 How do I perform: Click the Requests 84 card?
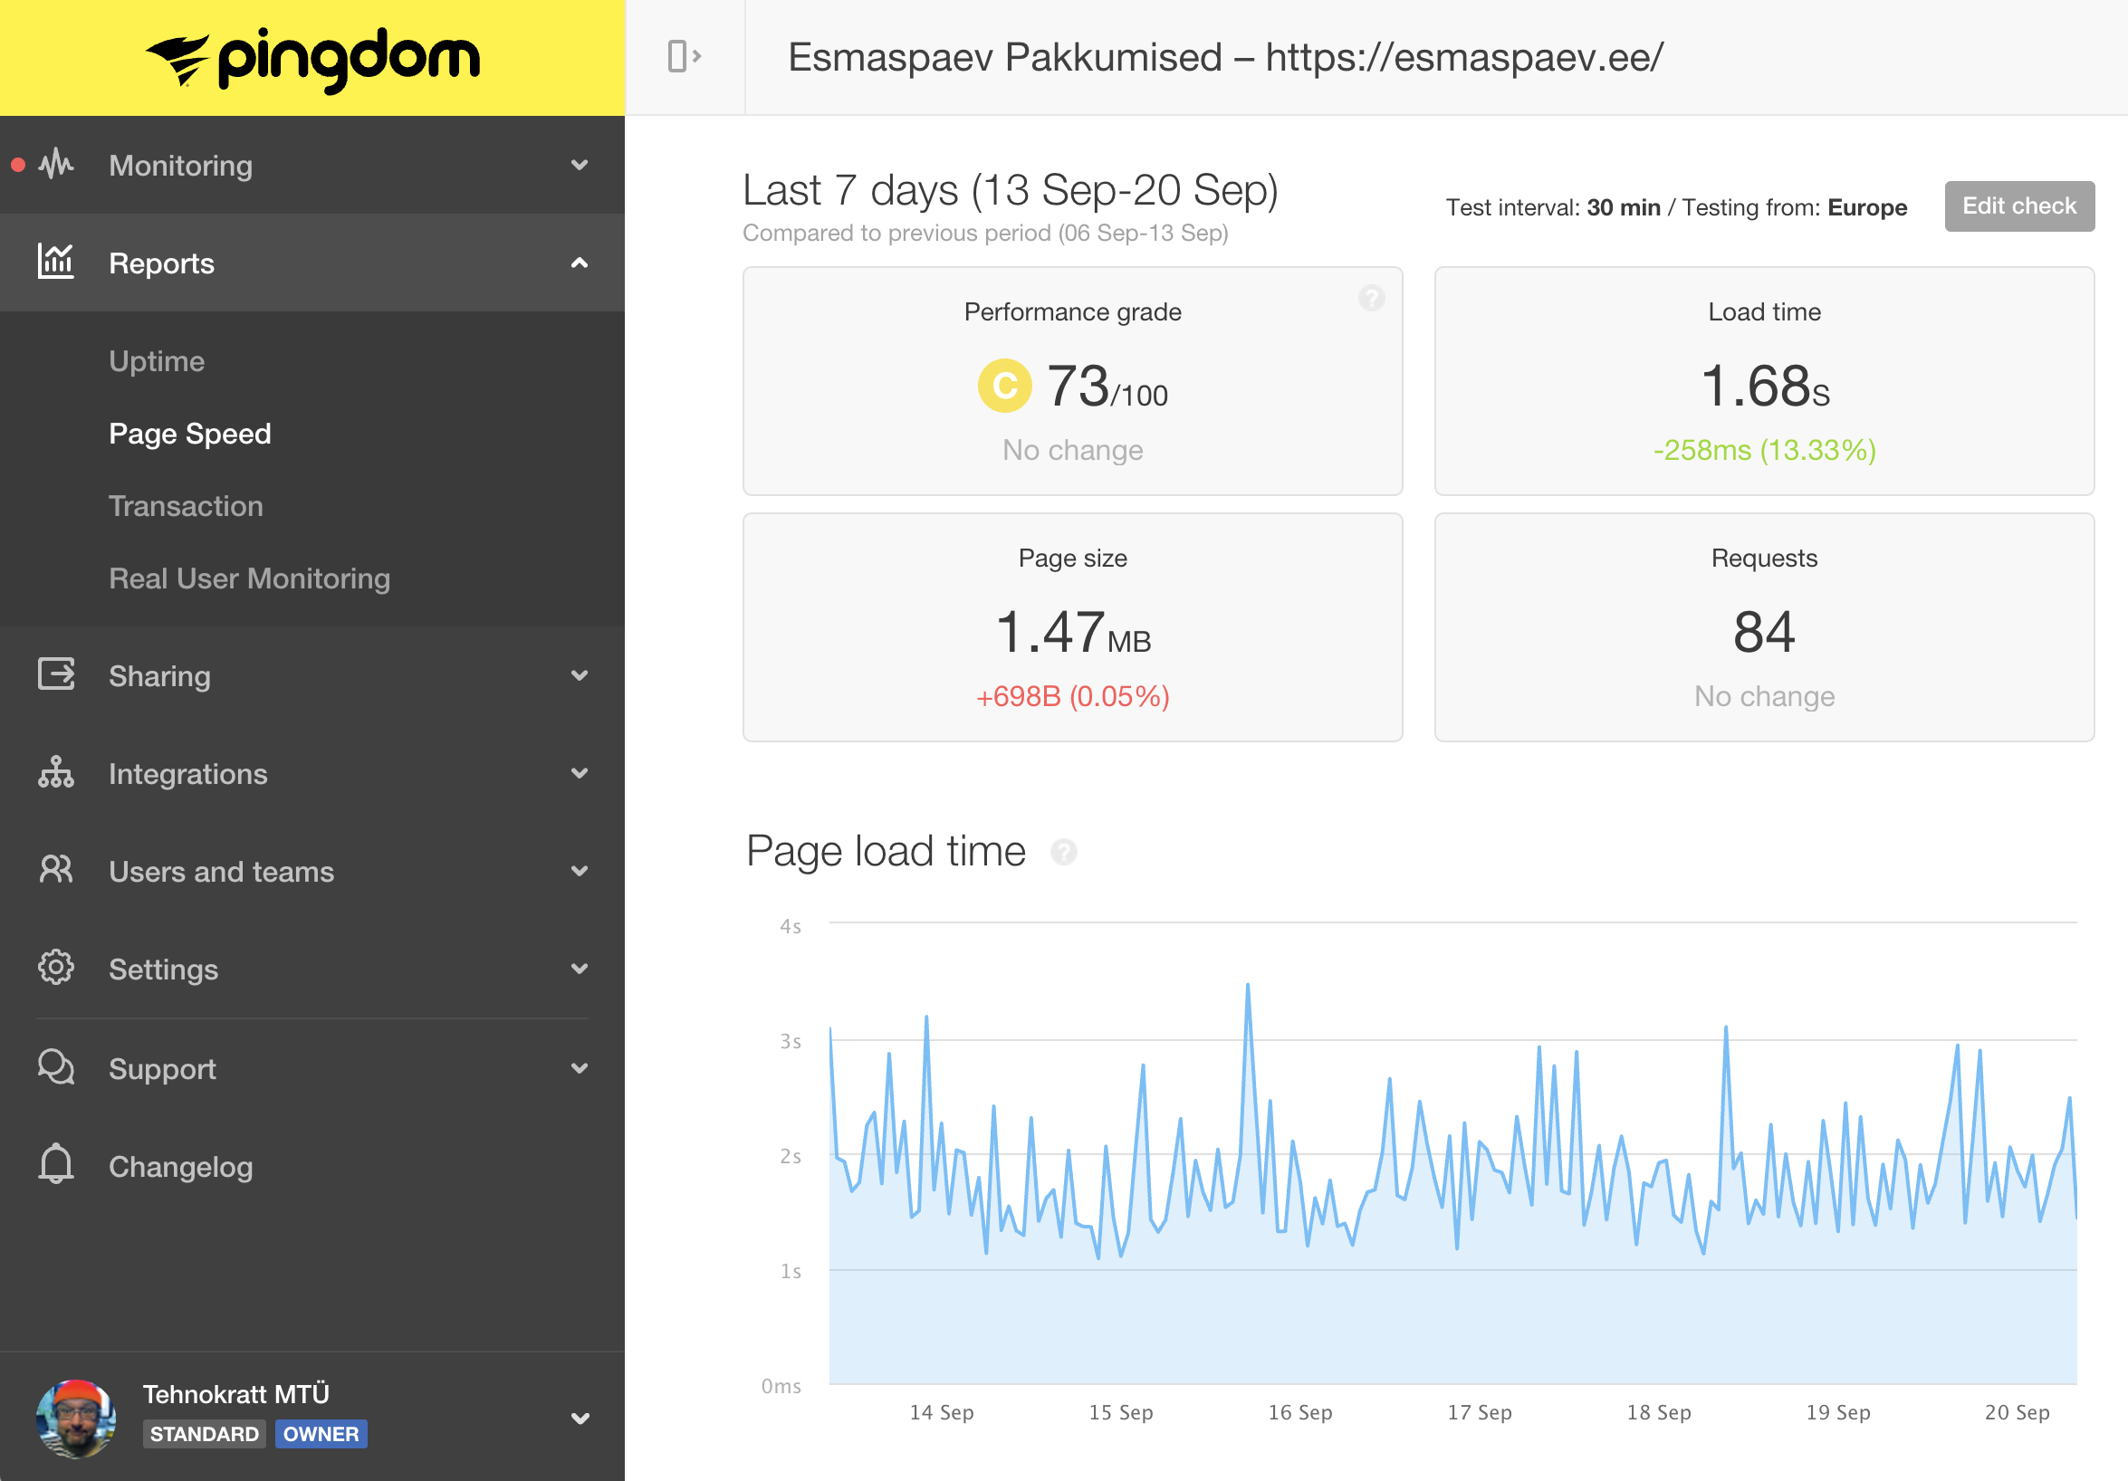coord(1764,627)
